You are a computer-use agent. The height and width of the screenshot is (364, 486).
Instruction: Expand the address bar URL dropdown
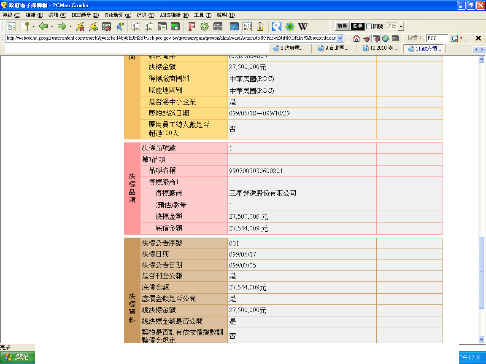tap(341, 38)
